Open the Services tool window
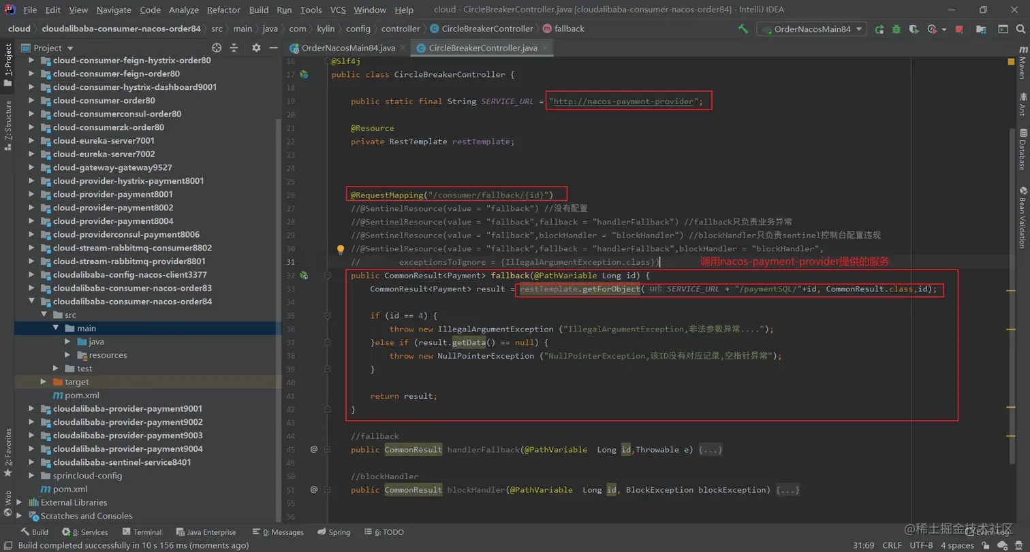The width and height of the screenshot is (1030, 552). [84, 532]
